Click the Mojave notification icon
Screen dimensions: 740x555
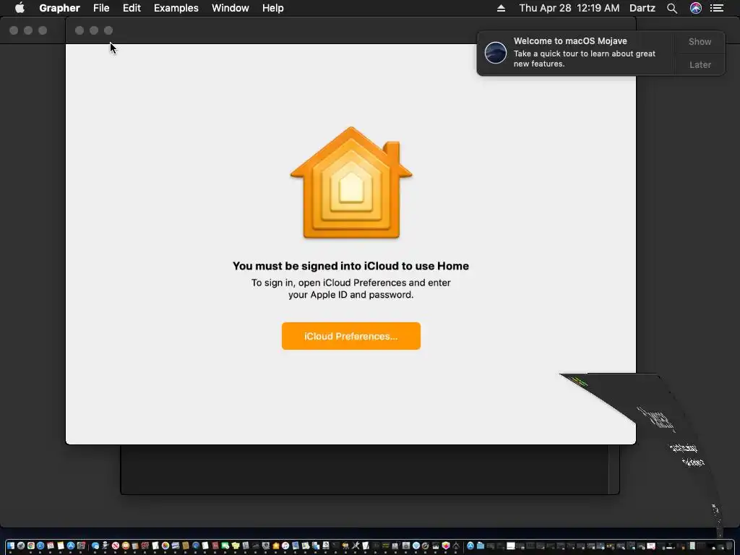pos(496,52)
